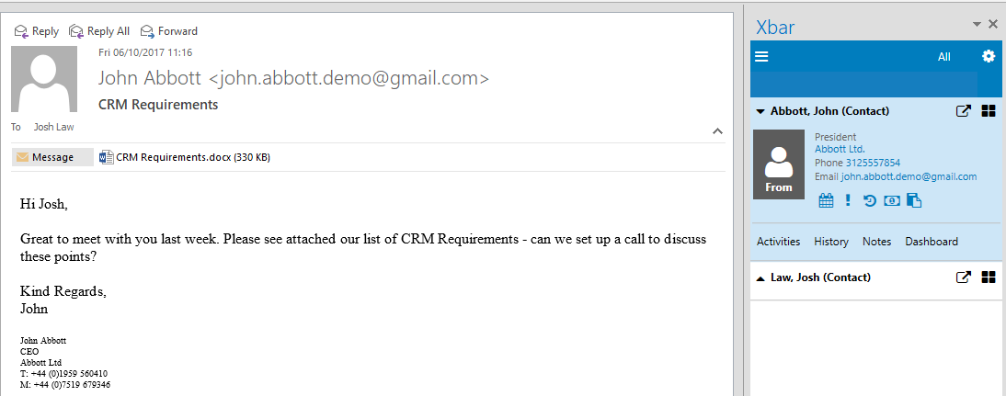
Task: Open the Xbar hamburger menu
Action: pos(761,56)
